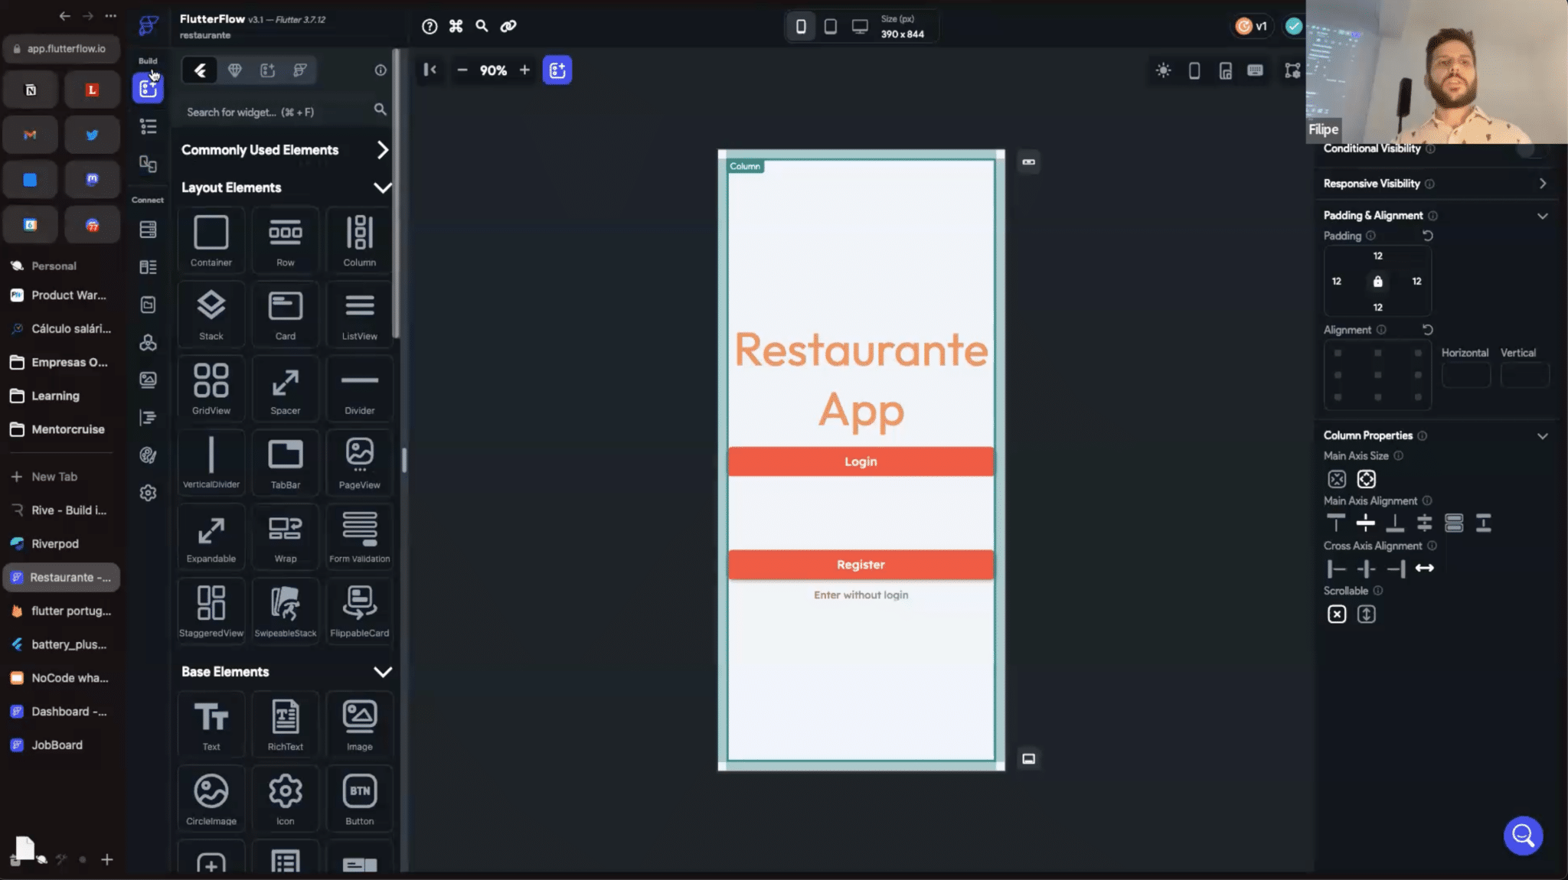Select the phone device preview size

[x=801, y=27]
